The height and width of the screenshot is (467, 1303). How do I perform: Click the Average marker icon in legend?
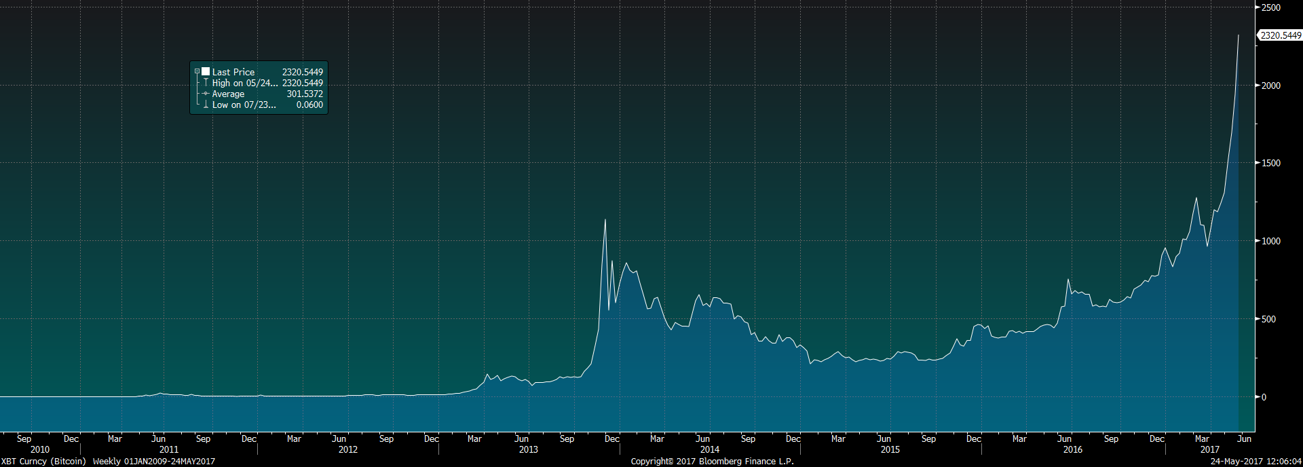pyautogui.click(x=206, y=94)
